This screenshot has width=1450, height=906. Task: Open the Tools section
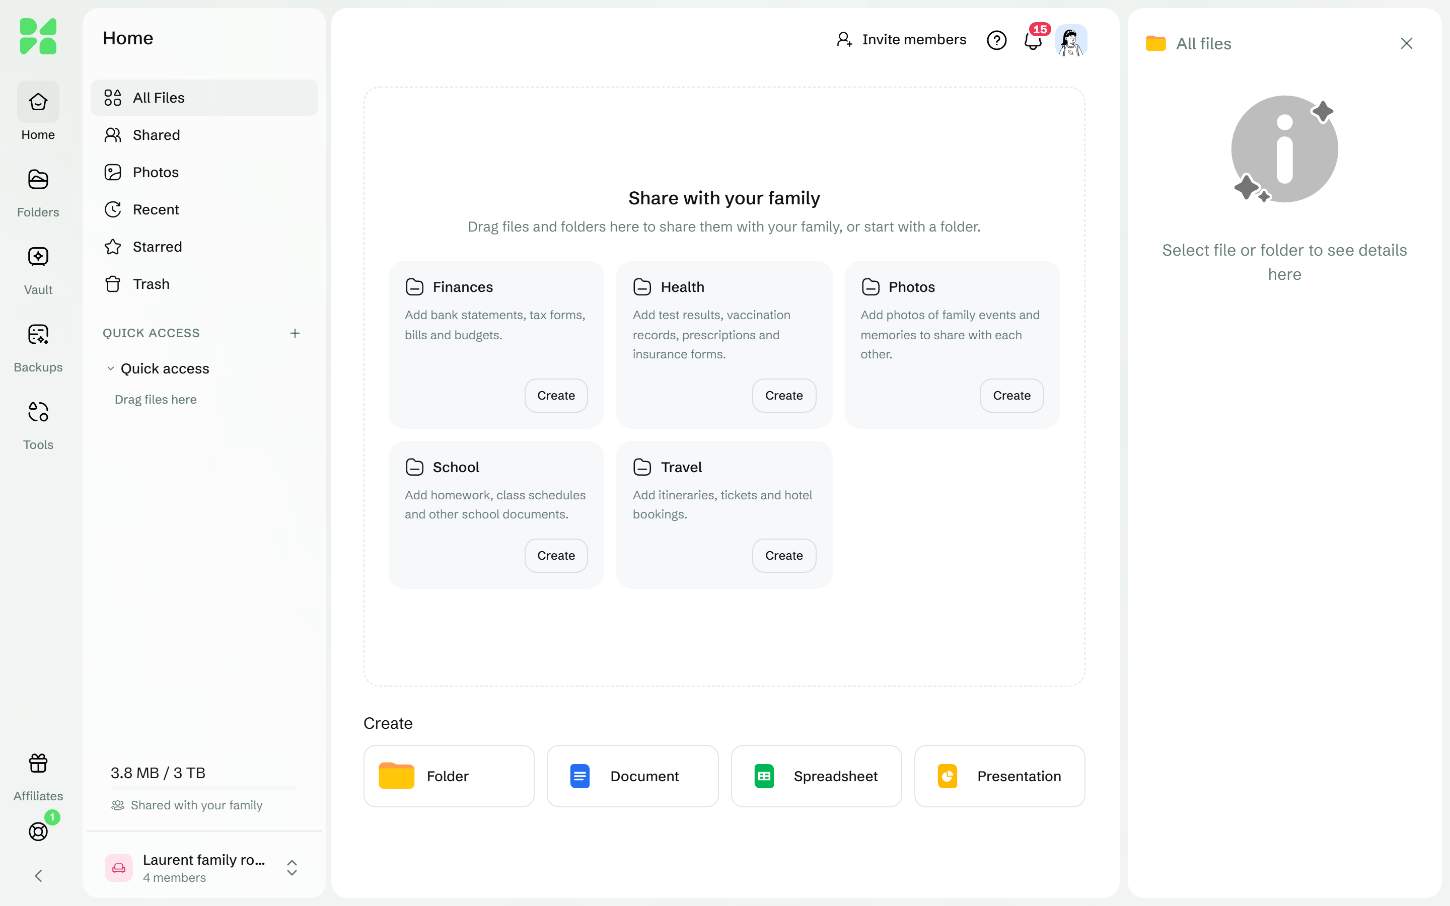[38, 425]
